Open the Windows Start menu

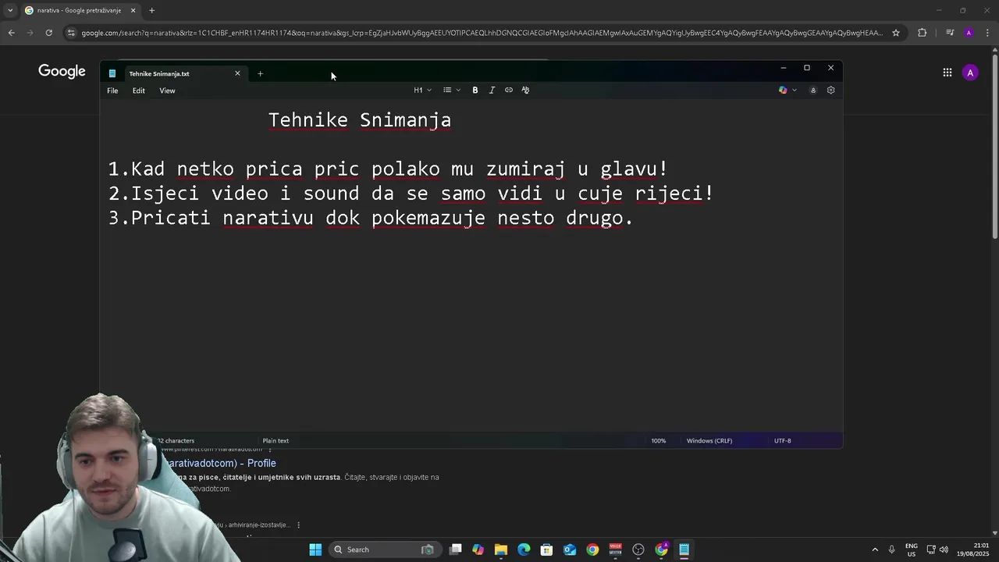(315, 550)
